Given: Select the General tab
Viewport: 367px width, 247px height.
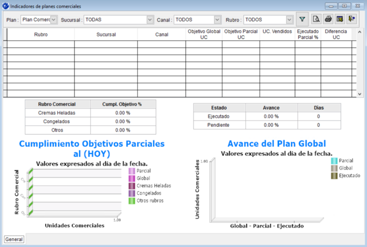Looking at the screenshot, I should (x=14, y=239).
